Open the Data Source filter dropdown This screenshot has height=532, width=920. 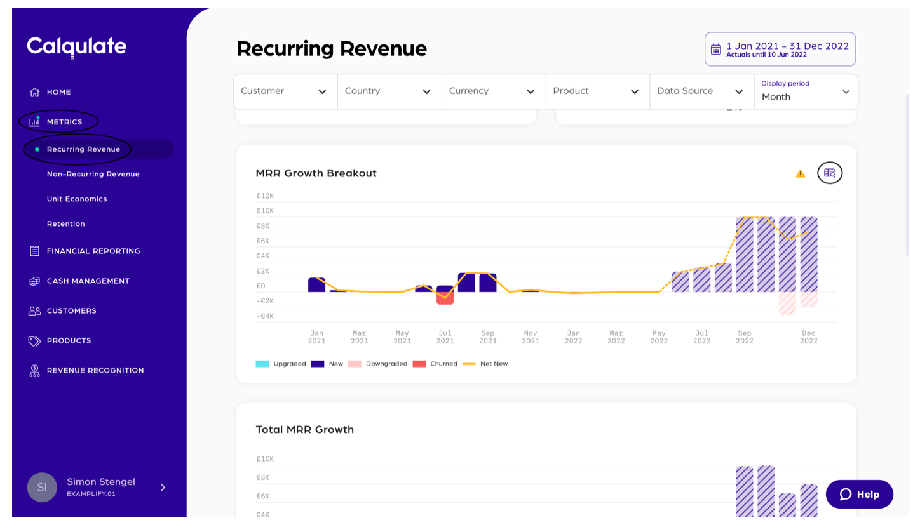pos(702,91)
